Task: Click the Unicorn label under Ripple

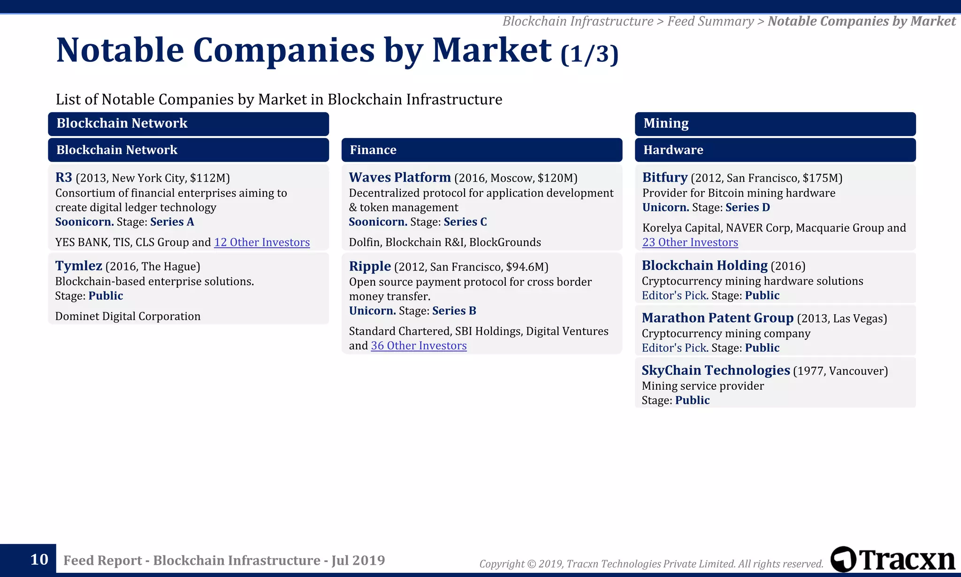Action: click(373, 311)
